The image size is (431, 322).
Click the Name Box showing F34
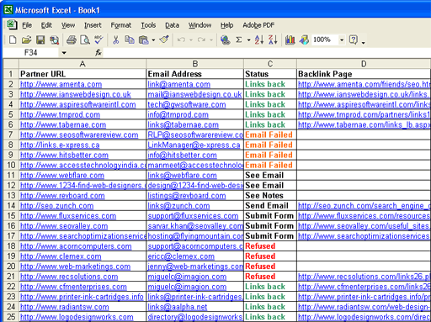coord(31,52)
